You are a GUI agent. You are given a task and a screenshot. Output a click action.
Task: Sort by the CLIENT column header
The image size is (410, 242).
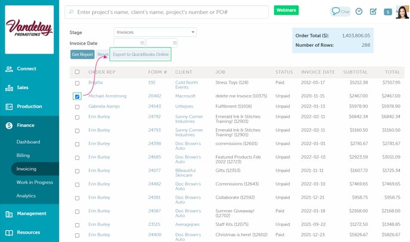tap(184, 72)
